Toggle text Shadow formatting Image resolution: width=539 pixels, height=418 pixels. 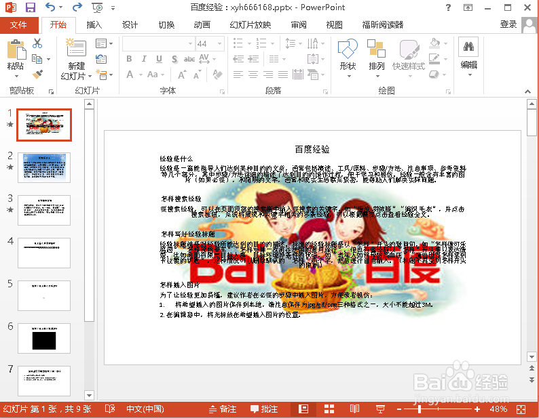174,59
